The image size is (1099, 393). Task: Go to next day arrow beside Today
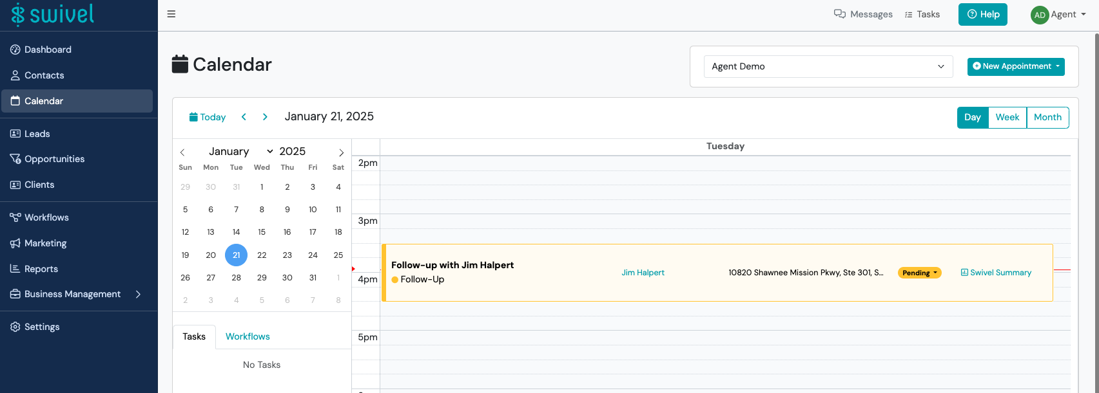[265, 117]
